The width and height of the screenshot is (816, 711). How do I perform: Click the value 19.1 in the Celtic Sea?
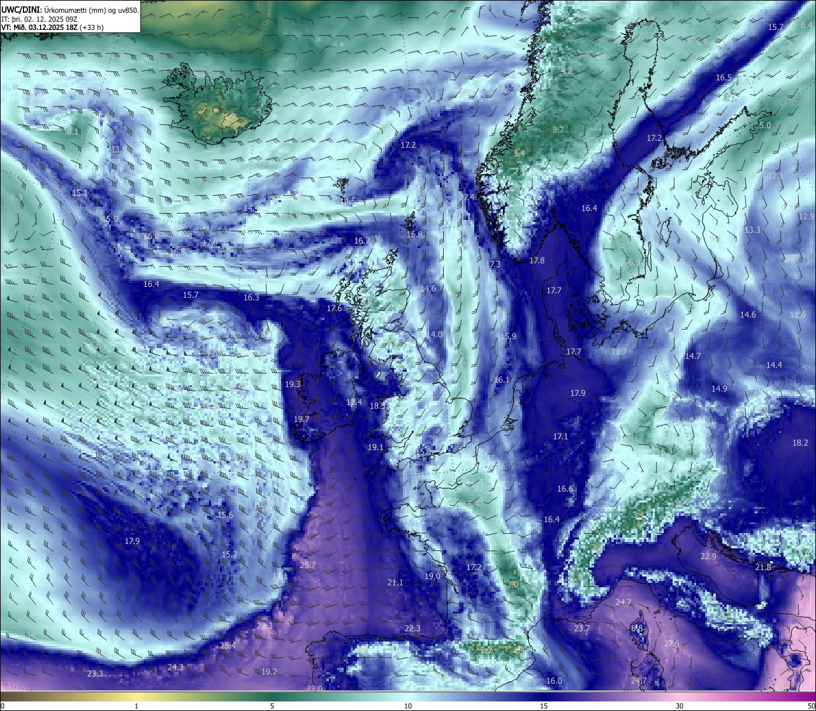375,447
